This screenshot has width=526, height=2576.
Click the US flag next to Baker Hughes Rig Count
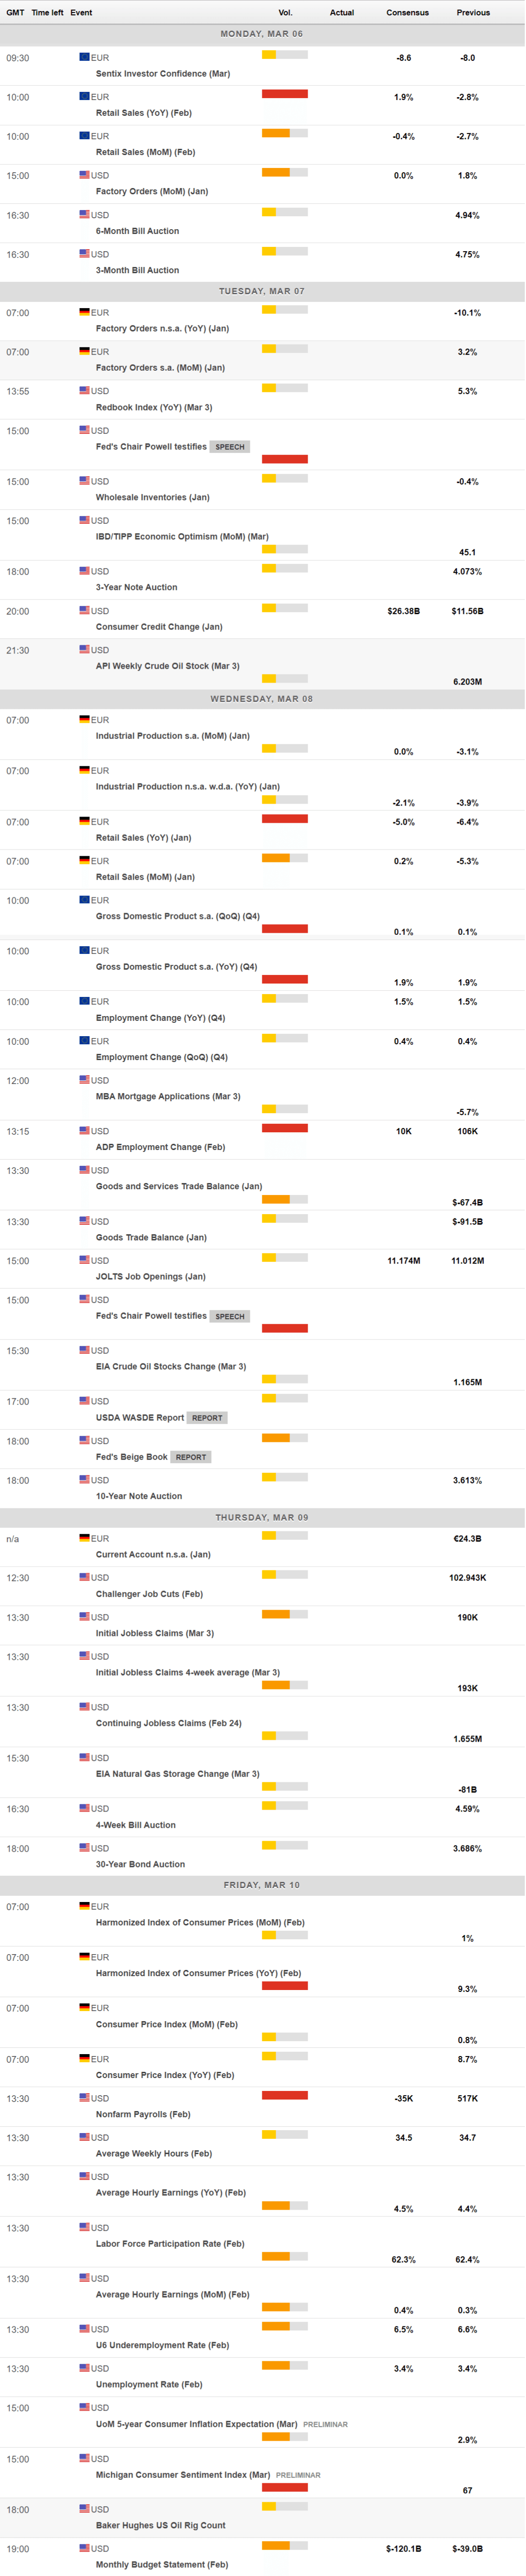click(x=85, y=2508)
